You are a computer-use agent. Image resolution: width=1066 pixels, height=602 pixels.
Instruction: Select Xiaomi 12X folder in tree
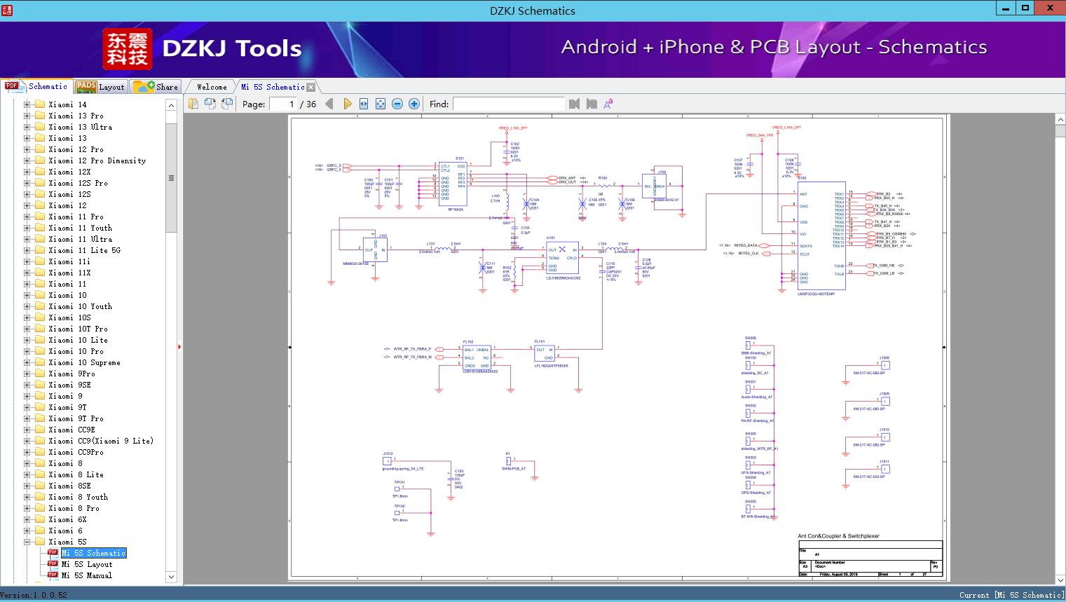69,172
